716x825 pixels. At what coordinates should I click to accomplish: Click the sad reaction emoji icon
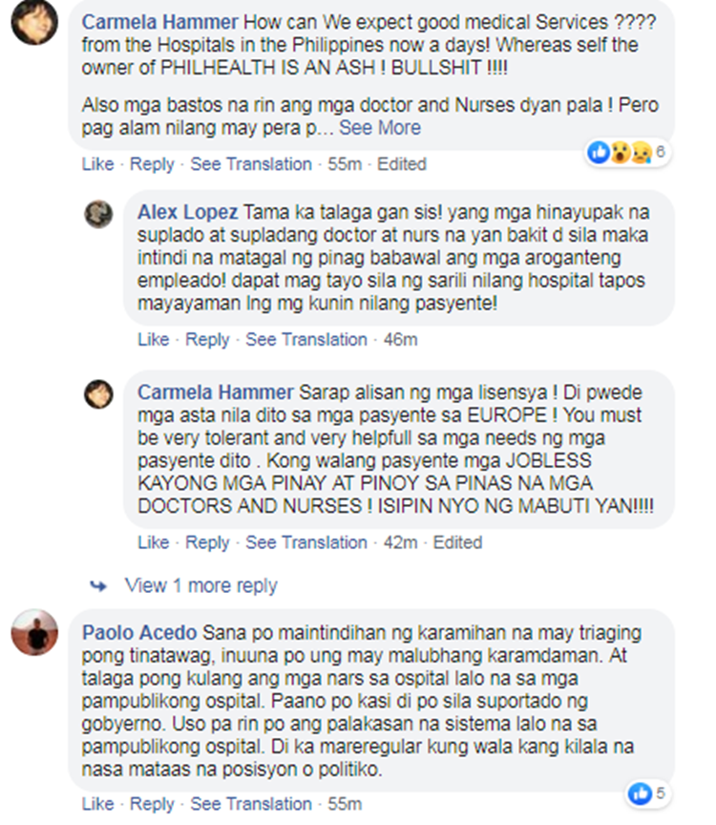[641, 152]
